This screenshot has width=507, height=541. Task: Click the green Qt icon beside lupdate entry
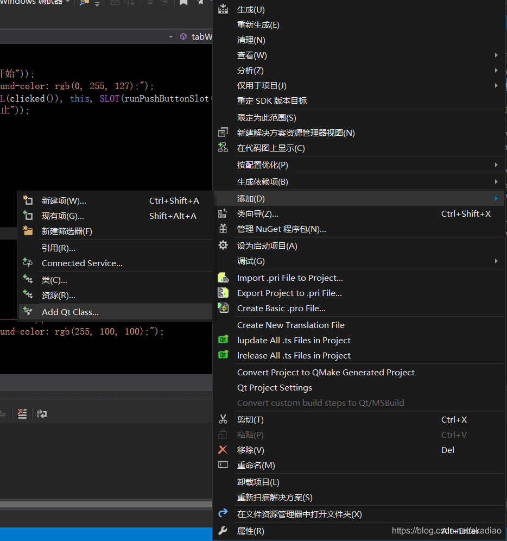click(x=224, y=340)
